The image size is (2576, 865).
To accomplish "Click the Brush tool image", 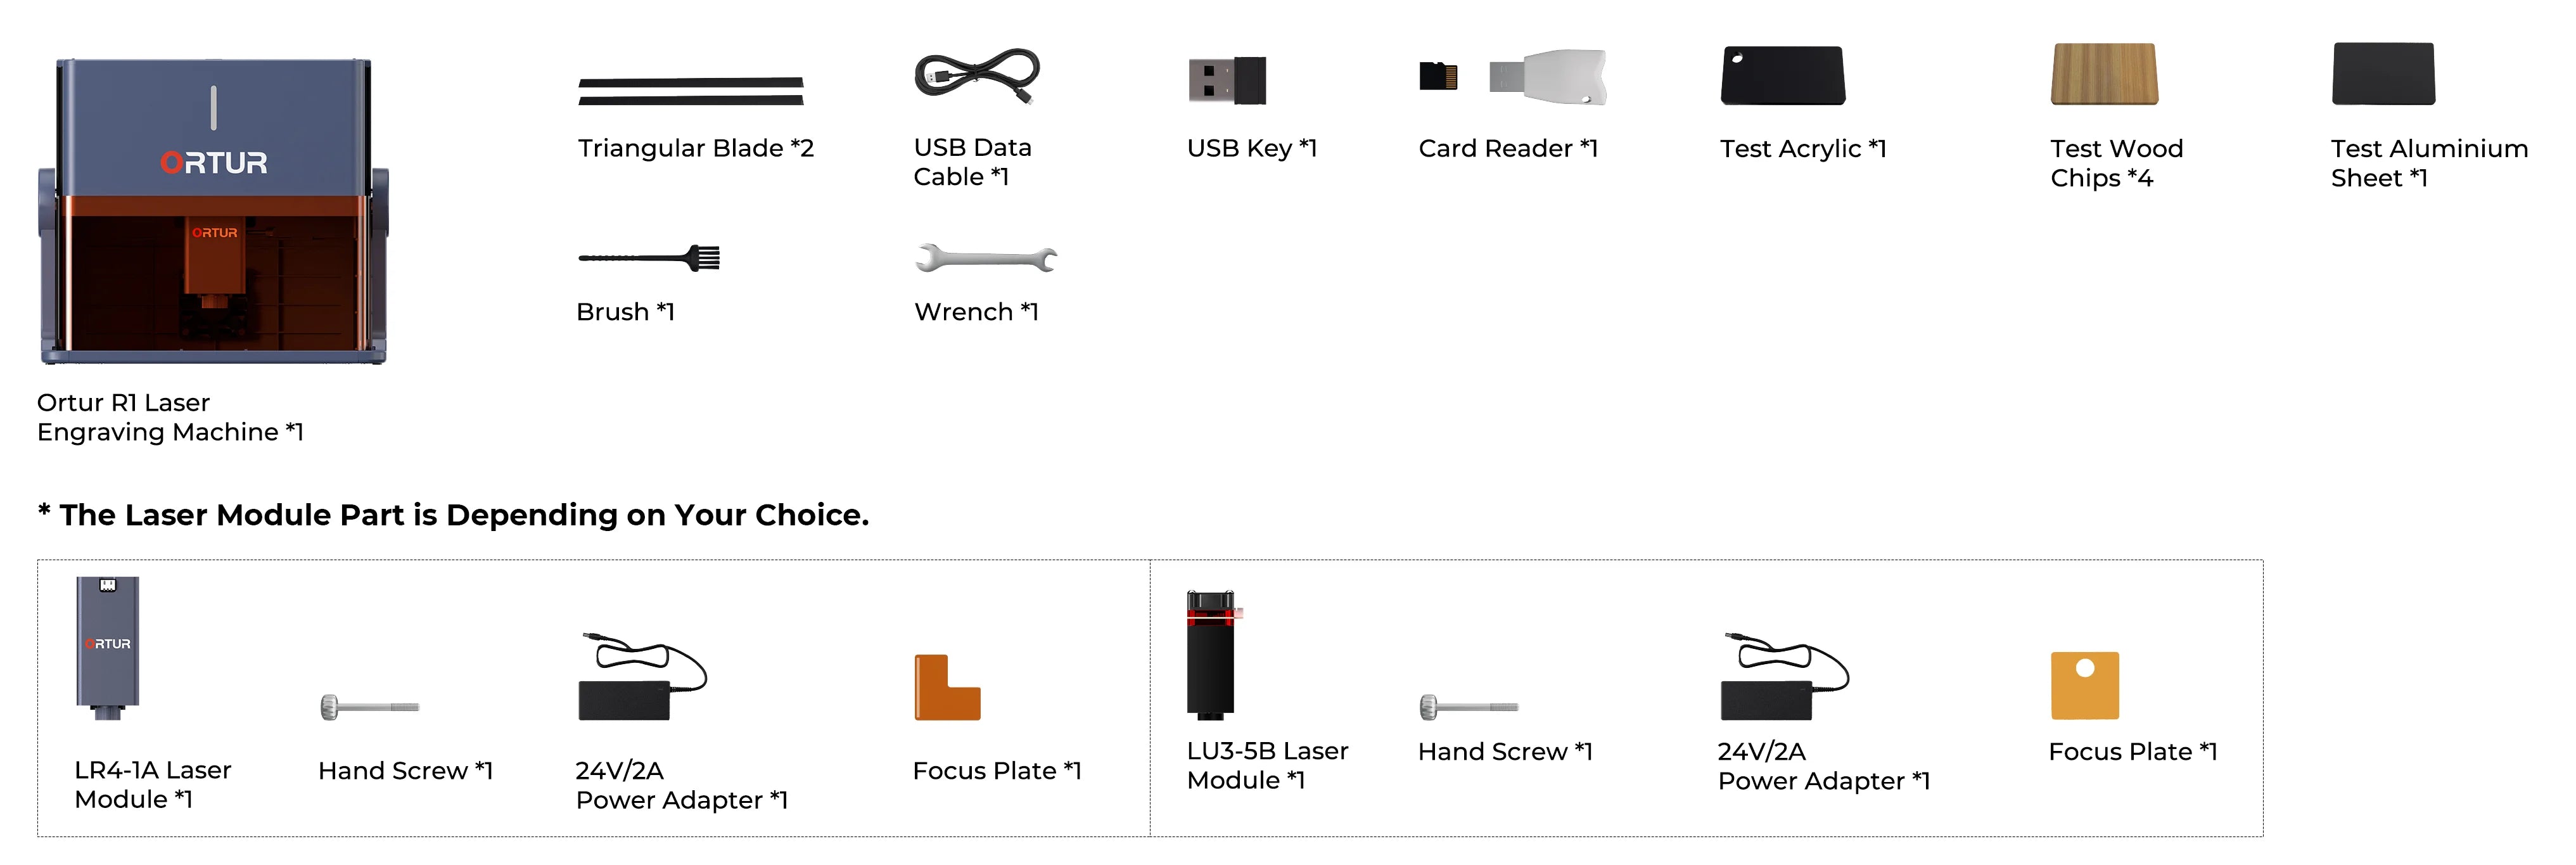I will 649,258.
